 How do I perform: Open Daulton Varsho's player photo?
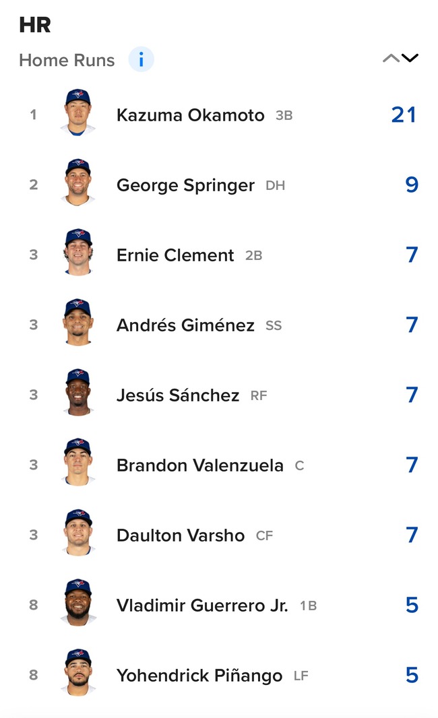(x=78, y=533)
